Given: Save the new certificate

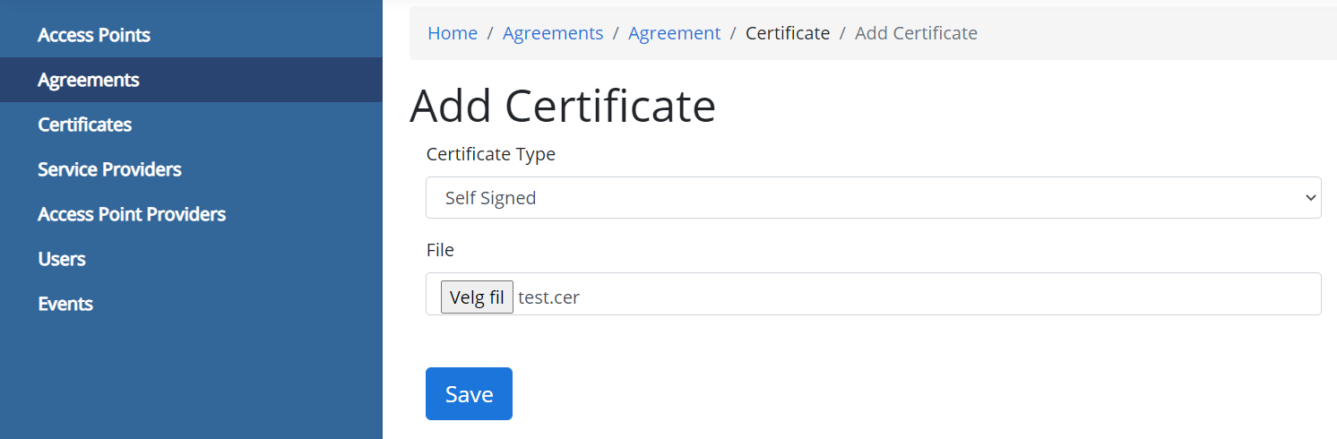Looking at the screenshot, I should [x=469, y=394].
